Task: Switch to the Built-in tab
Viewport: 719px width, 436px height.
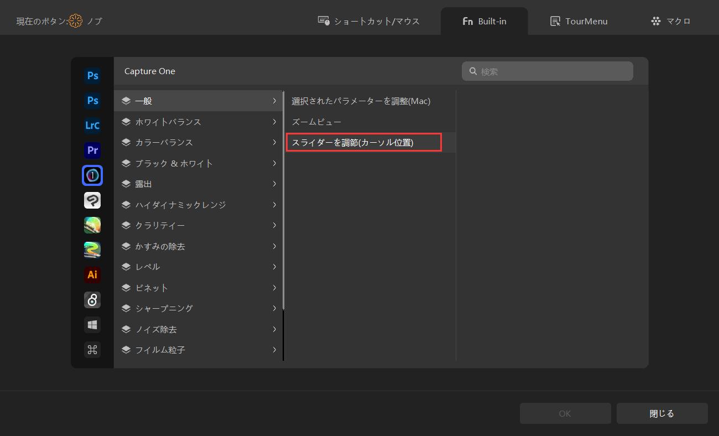Action: [x=484, y=21]
